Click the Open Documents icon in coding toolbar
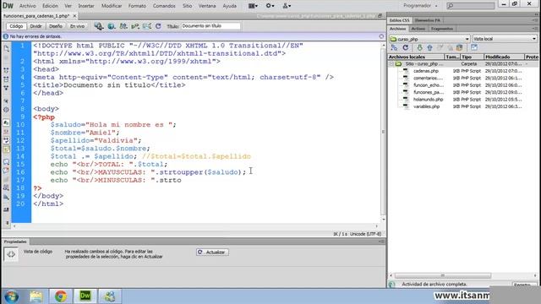 pos(6,49)
